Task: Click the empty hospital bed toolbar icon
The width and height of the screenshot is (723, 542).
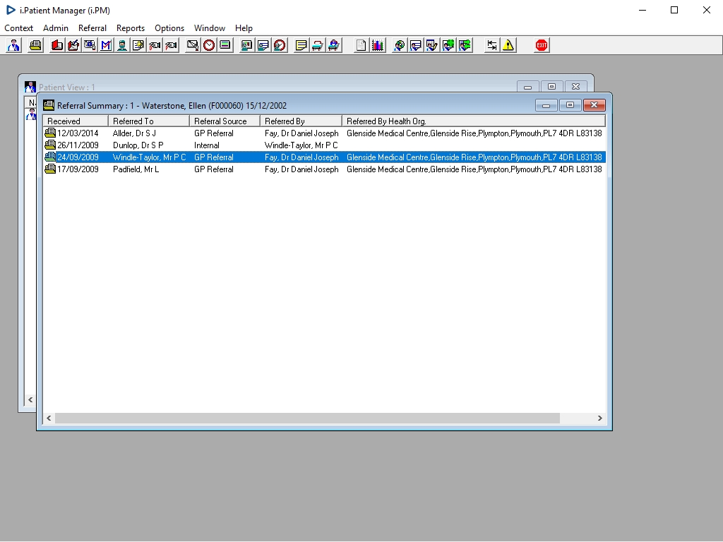Action: pyautogui.click(x=317, y=45)
